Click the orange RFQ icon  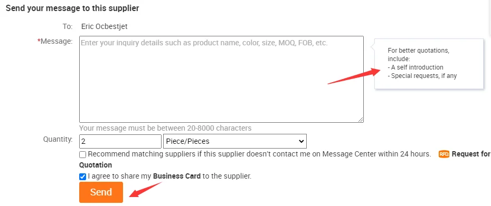tap(444, 154)
